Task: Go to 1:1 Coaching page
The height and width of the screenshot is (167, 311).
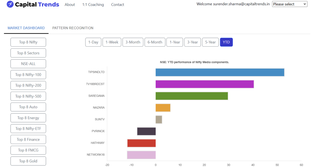Action: coord(93,5)
